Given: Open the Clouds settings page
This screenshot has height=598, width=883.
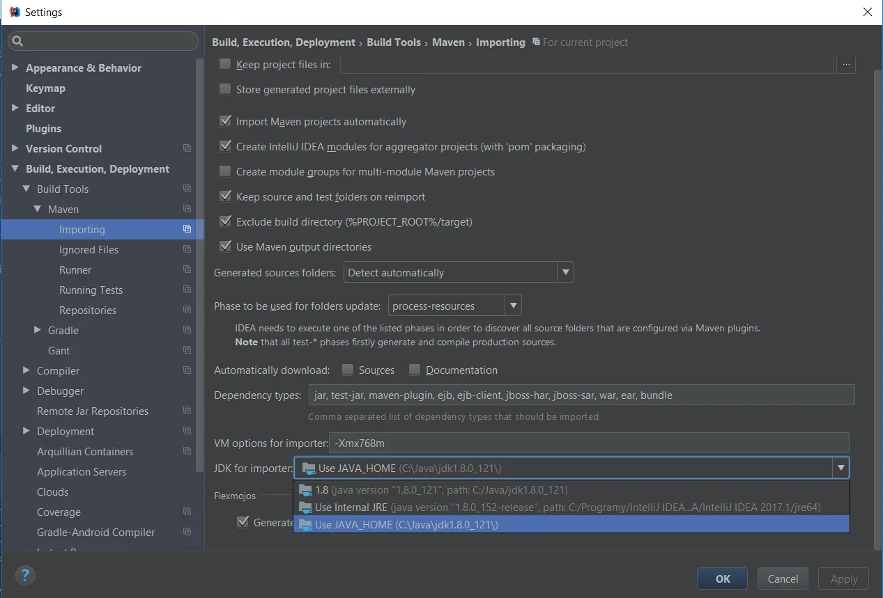Looking at the screenshot, I should tap(52, 491).
